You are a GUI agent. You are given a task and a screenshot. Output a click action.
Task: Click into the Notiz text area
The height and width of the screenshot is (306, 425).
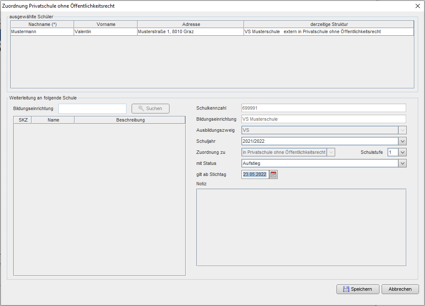point(301,227)
